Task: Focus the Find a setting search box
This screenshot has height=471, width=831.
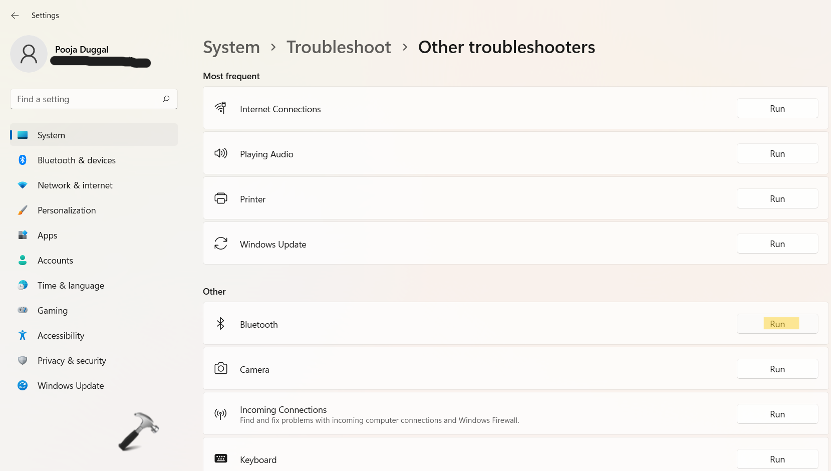Action: [x=88, y=99]
